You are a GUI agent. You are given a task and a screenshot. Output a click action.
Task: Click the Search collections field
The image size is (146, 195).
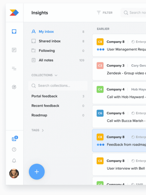[x=58, y=86]
